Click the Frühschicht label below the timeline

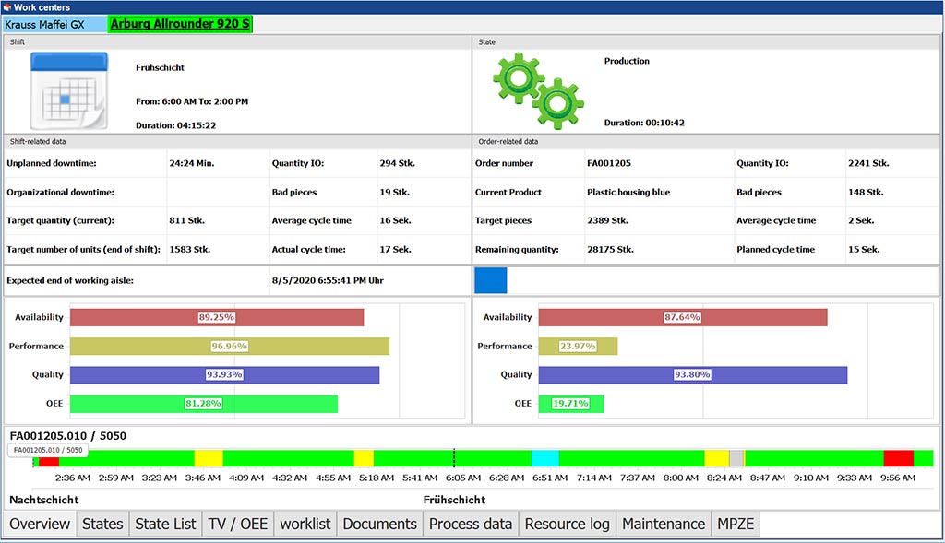click(454, 500)
